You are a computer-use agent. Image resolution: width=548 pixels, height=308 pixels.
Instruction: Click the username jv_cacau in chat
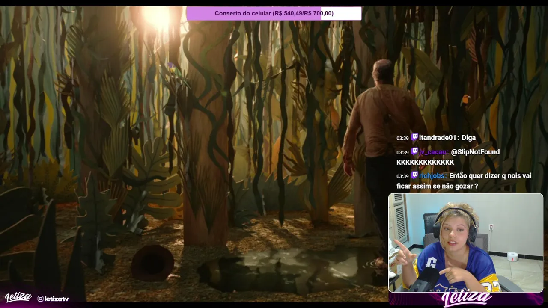[x=433, y=152]
